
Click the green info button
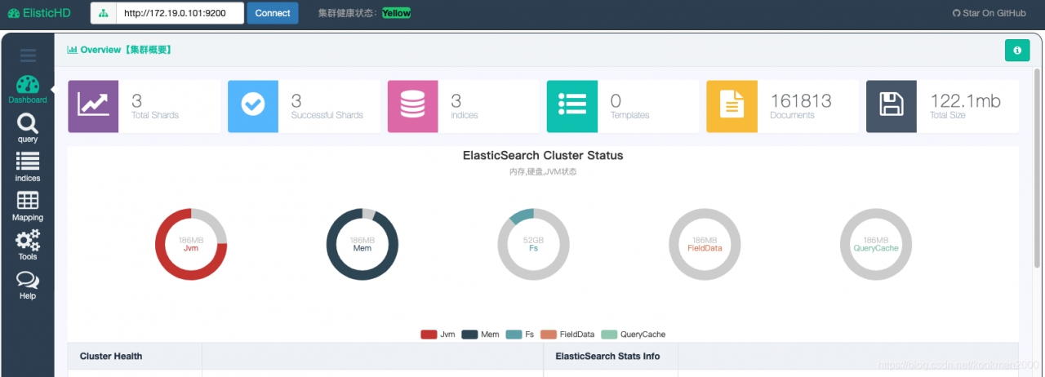coord(1016,50)
